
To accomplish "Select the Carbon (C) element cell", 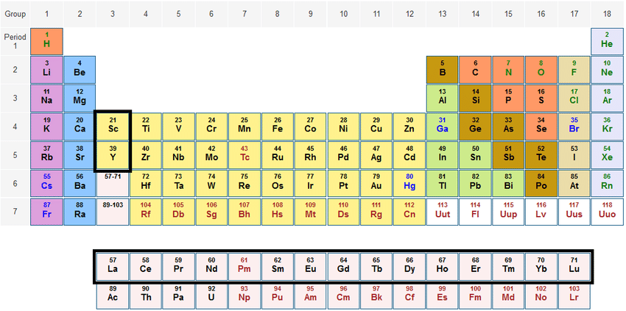I will tap(475, 69).
